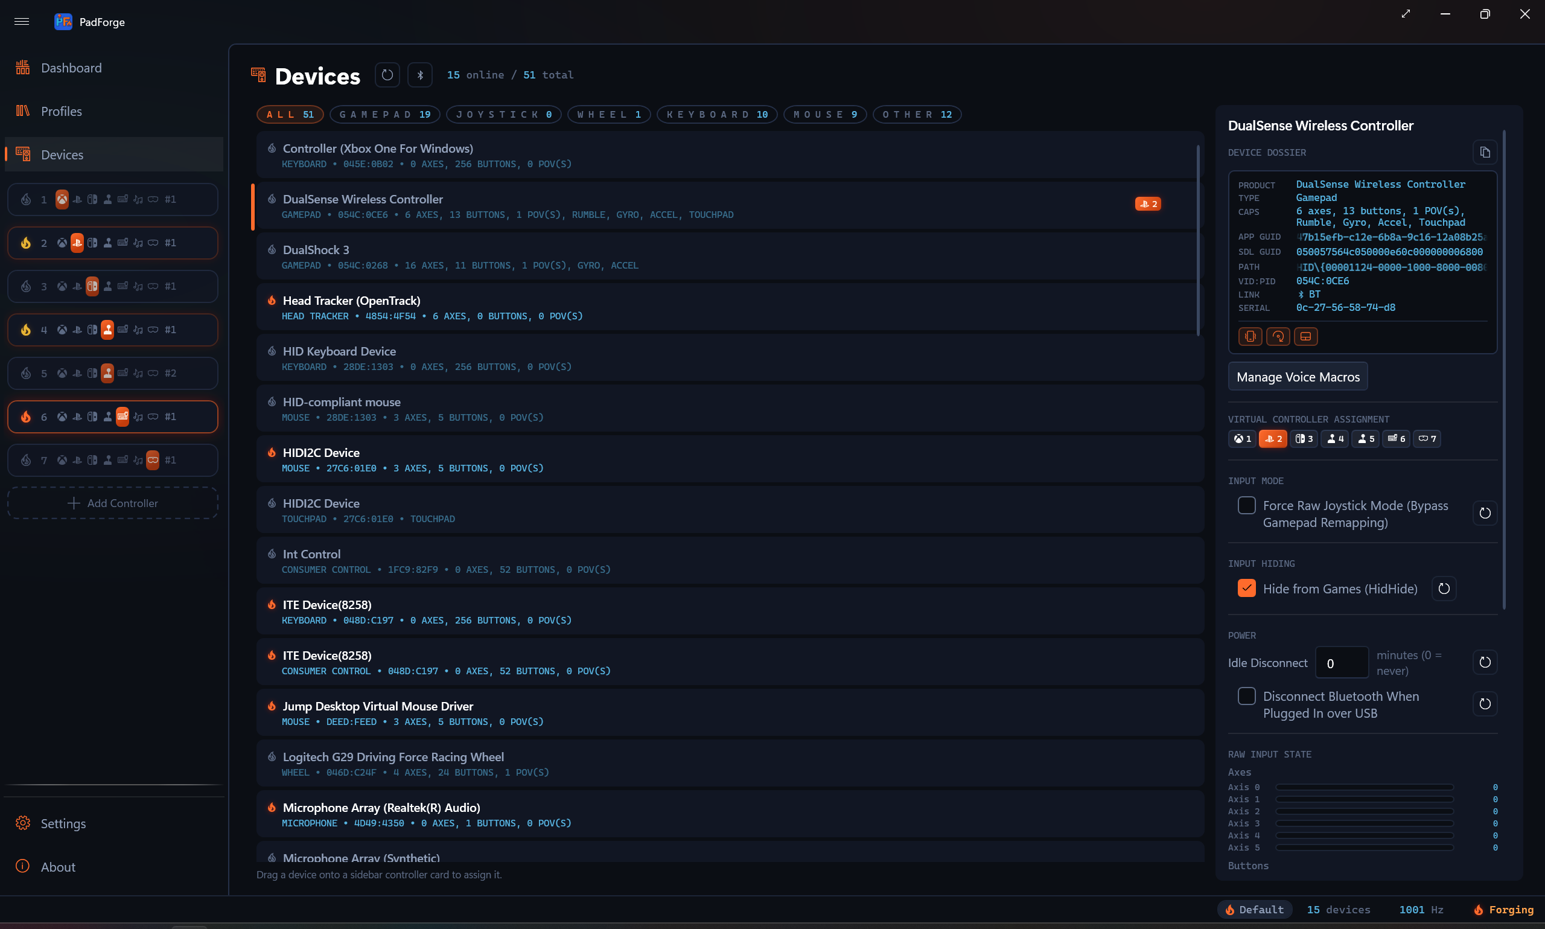Viewport: 1545px width, 929px height.
Task: Open the Devices page in sidebar
Action: [x=114, y=155]
